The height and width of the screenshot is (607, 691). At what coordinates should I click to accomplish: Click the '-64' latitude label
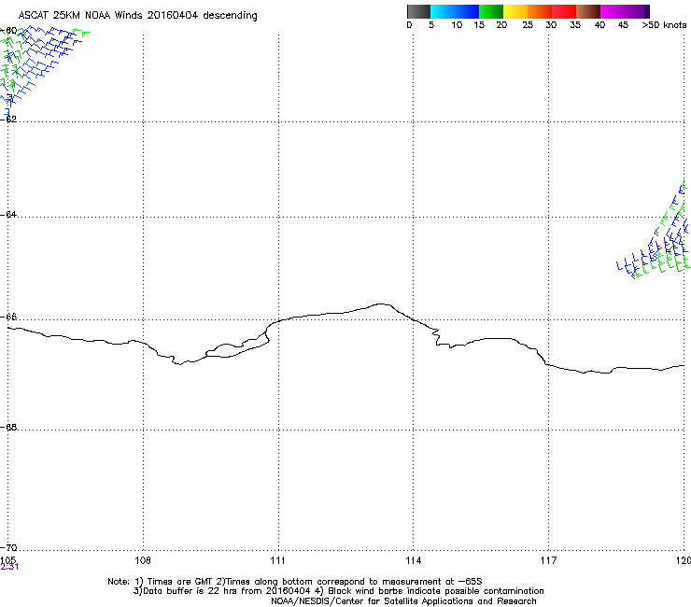[x=9, y=215]
